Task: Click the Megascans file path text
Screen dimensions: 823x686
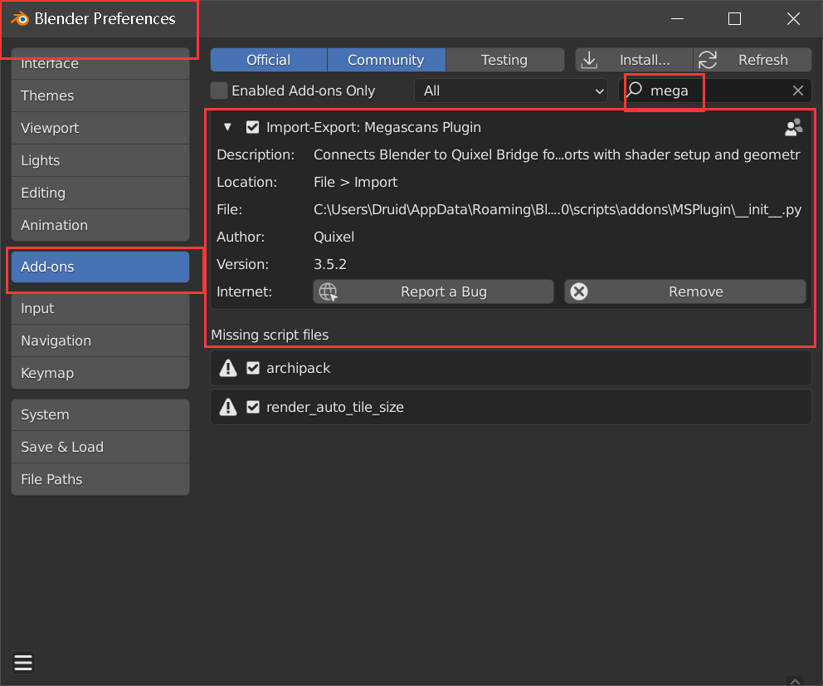Action: click(558, 209)
